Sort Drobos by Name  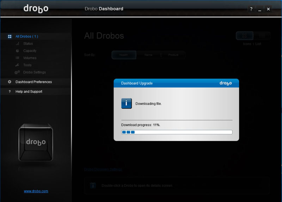[x=148, y=55]
